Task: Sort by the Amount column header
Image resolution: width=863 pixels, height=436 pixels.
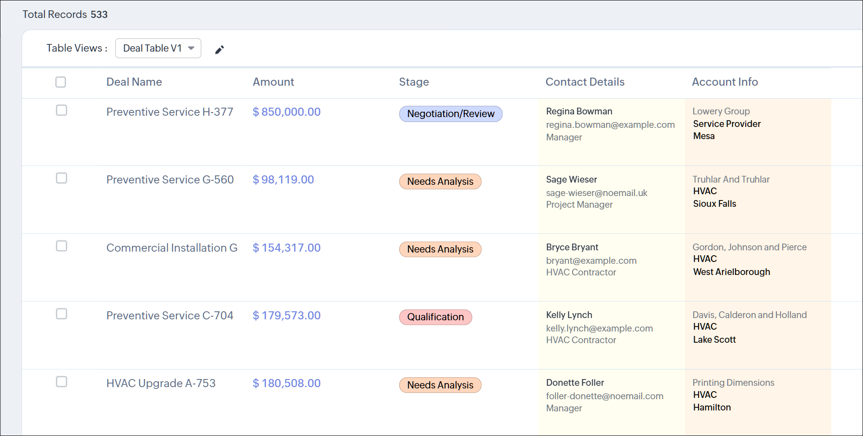Action: 273,82
